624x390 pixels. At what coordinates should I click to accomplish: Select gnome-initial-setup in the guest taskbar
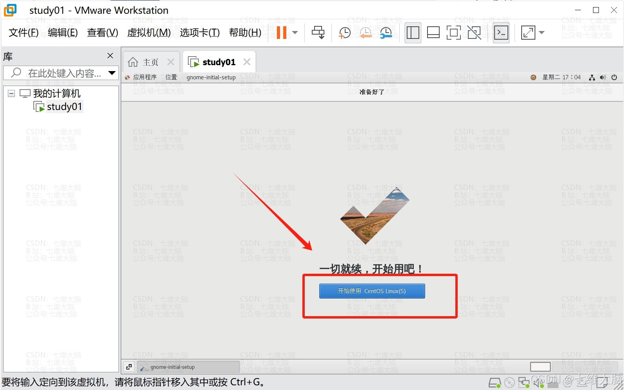[188, 367]
